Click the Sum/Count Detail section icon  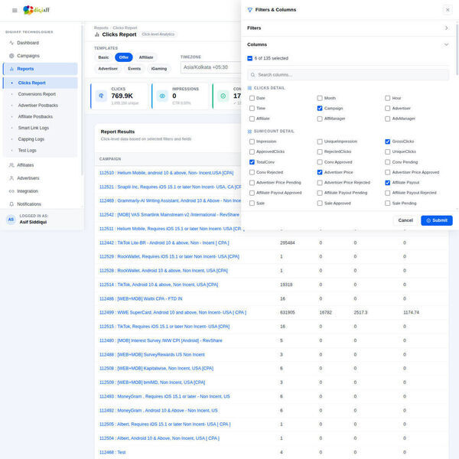pyautogui.click(x=249, y=132)
